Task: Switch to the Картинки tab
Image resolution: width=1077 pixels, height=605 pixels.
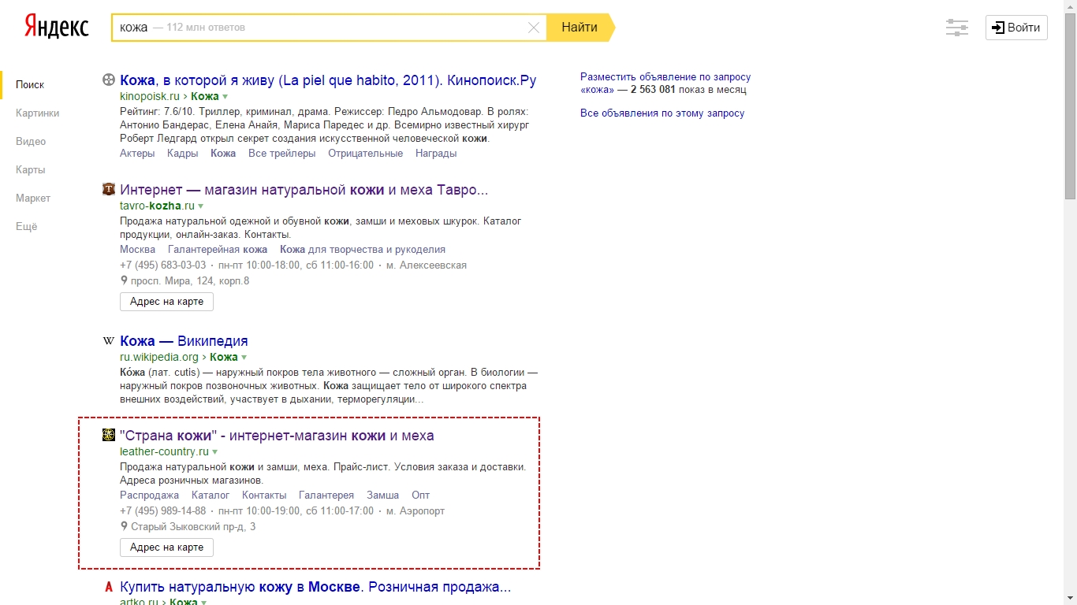Action: [37, 113]
